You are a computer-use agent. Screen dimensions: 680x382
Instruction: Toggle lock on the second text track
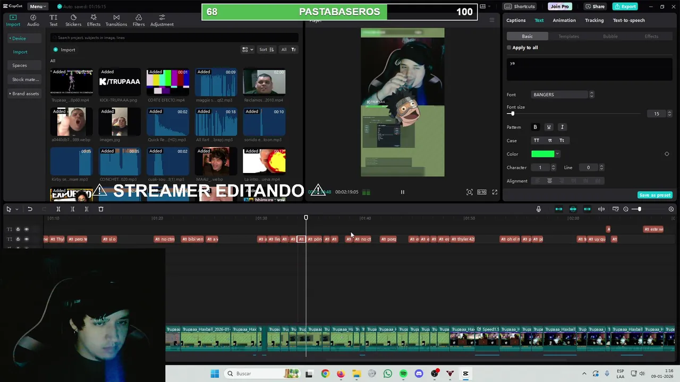[18, 239]
